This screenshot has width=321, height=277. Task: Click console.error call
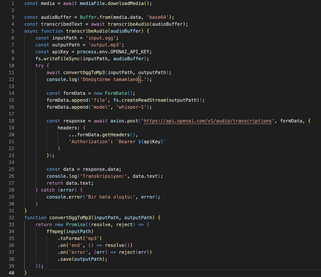click(x=64, y=197)
